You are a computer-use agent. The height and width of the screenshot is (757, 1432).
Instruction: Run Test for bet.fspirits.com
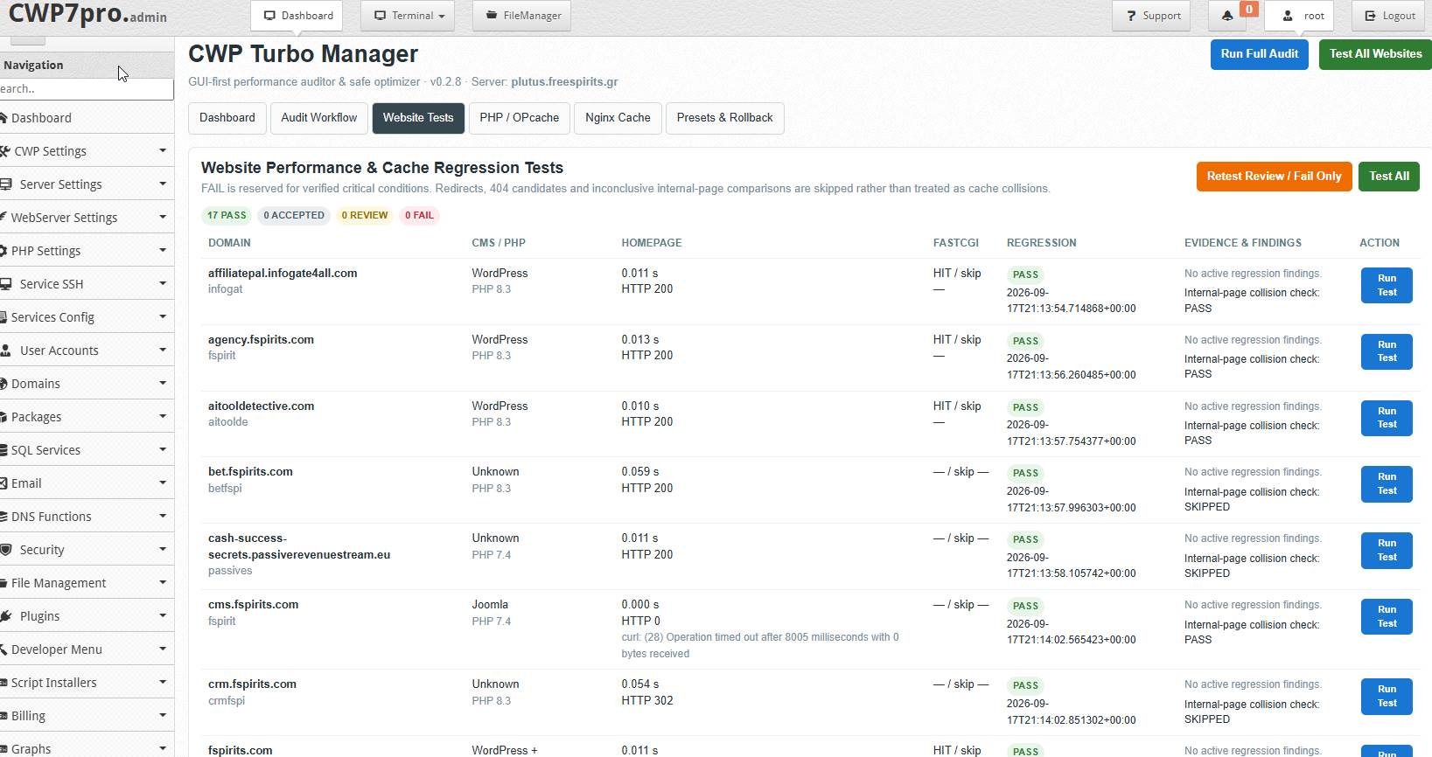[1387, 483]
